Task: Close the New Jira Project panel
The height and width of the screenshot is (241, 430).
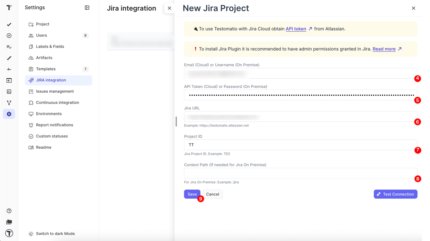Action: [414, 8]
